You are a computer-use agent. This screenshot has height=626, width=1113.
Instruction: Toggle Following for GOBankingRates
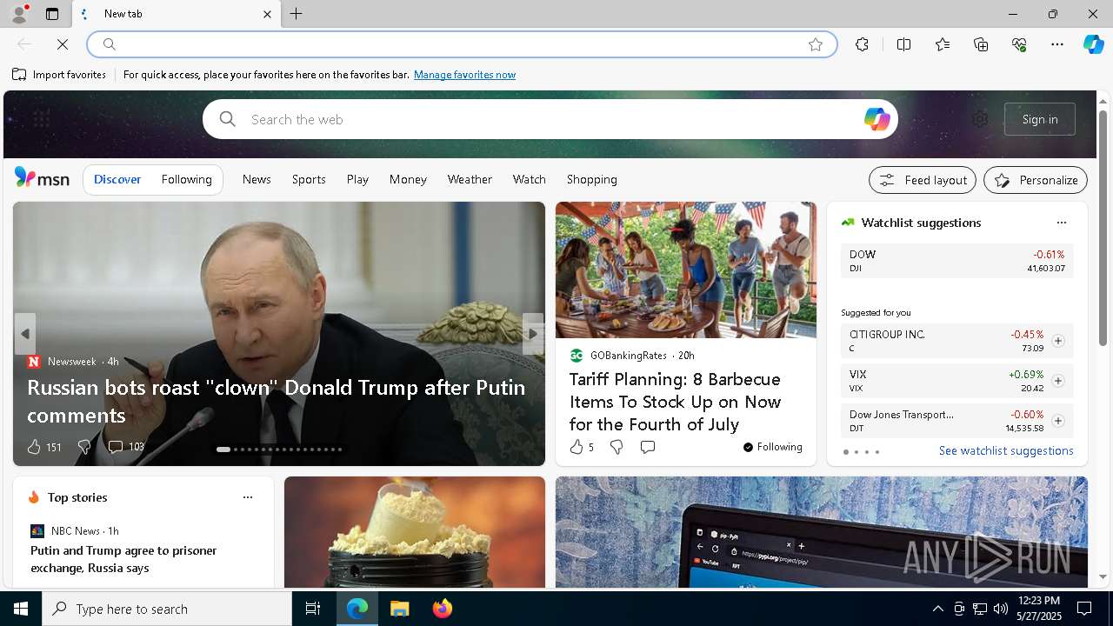772,447
